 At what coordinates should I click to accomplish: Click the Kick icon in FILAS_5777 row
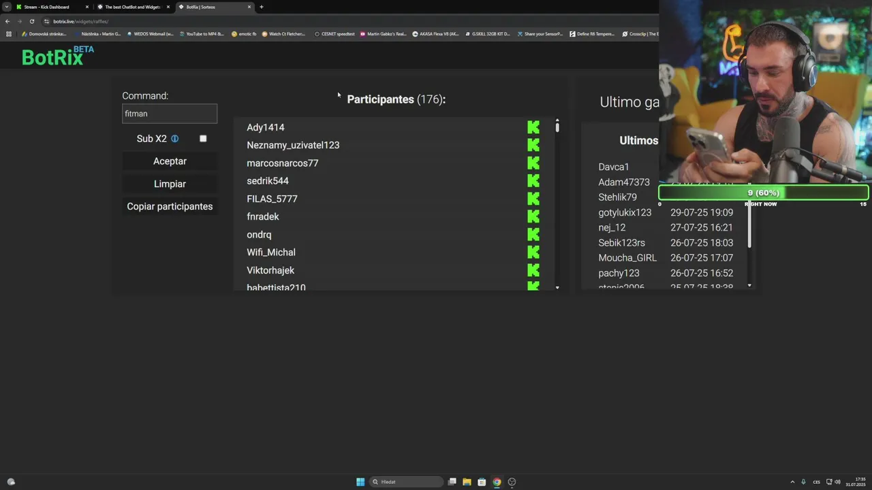tap(533, 199)
